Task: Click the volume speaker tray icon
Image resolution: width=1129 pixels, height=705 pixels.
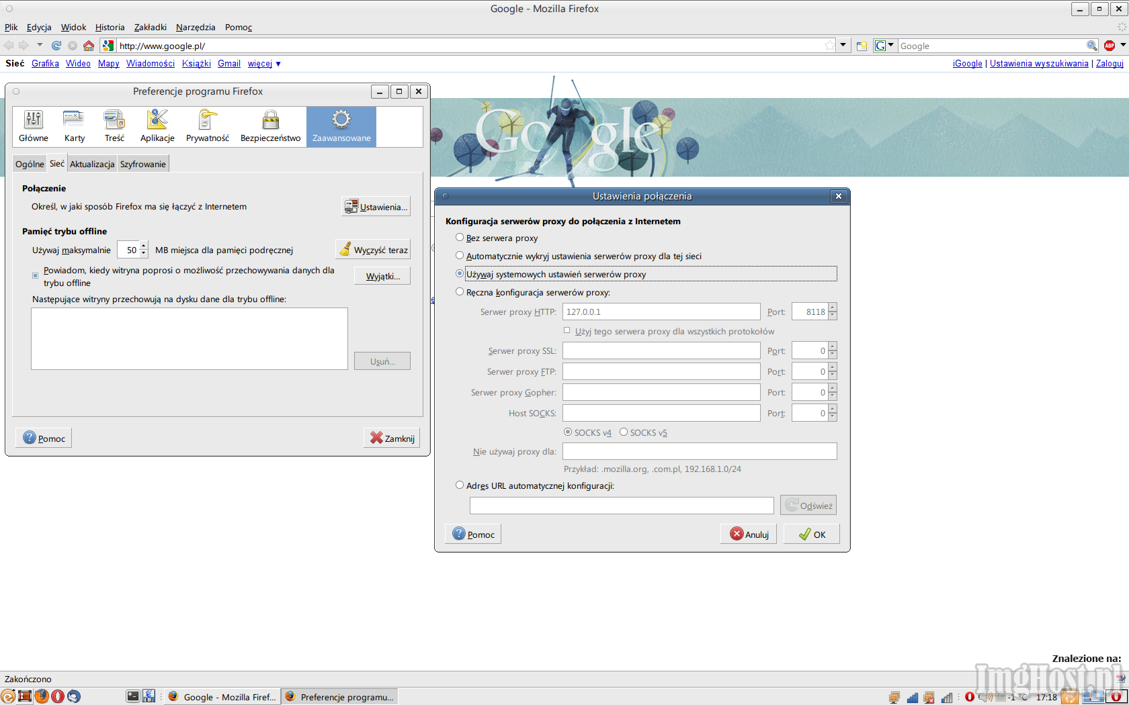Action: tap(985, 697)
